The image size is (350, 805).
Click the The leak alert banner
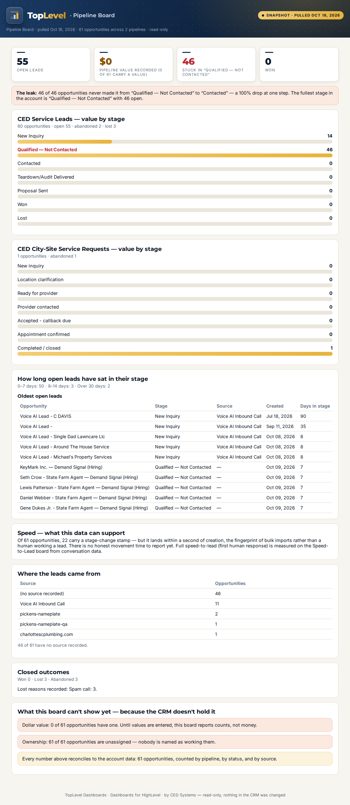pyautogui.click(x=175, y=96)
